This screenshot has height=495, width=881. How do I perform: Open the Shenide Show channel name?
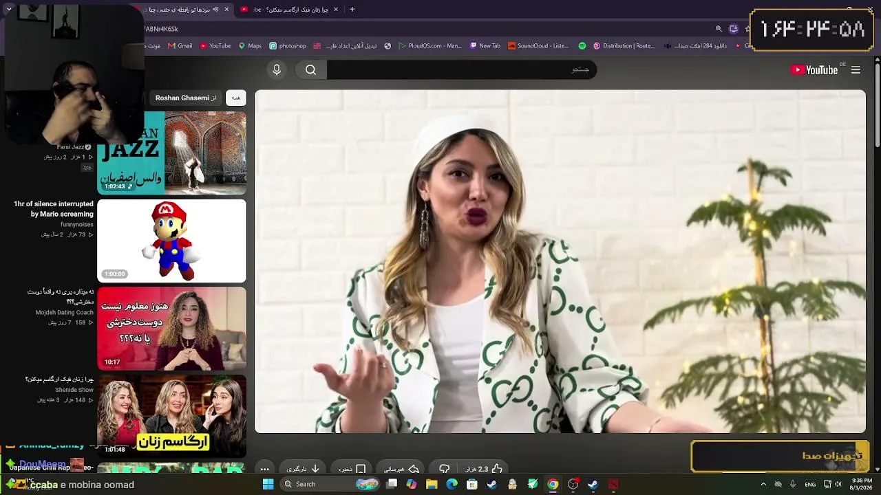(74, 390)
